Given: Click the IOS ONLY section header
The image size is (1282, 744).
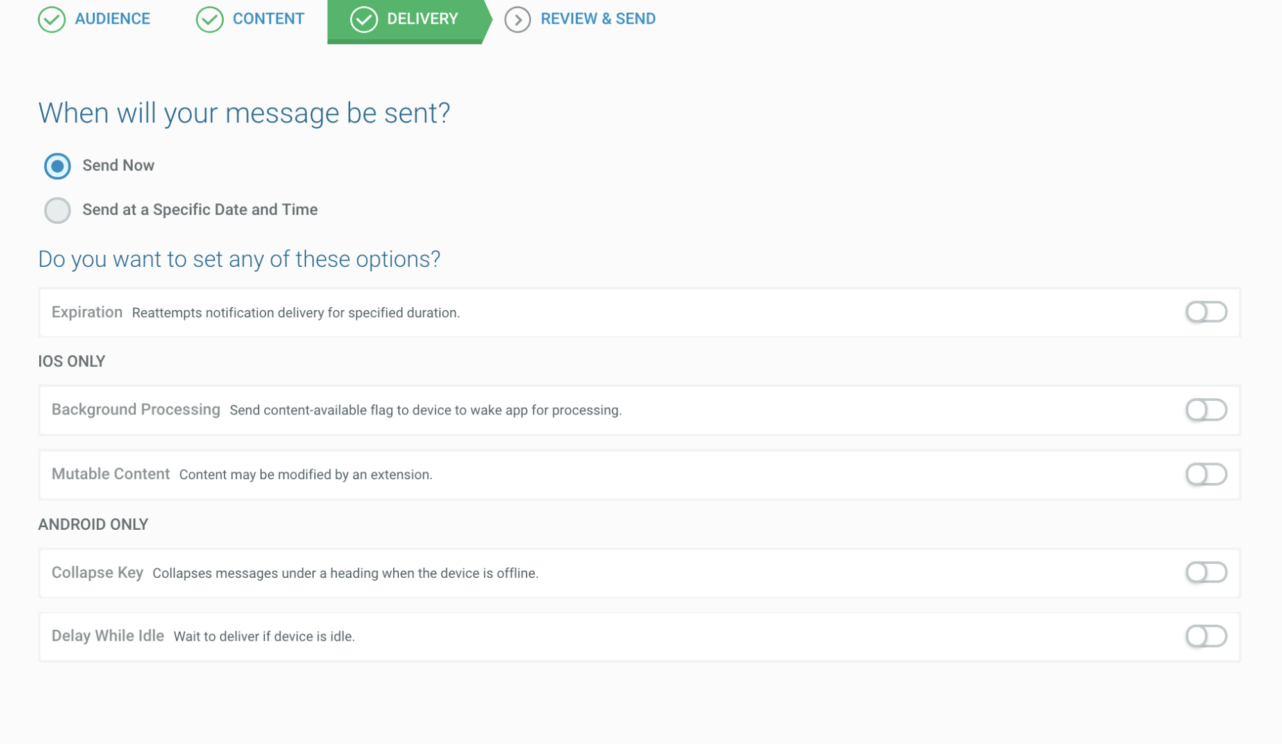Looking at the screenshot, I should 71,361.
